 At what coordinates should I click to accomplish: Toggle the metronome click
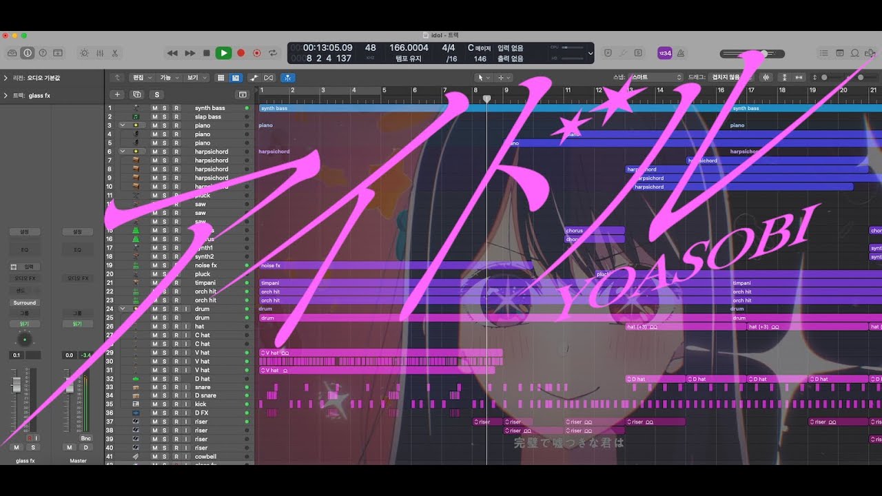point(681,53)
